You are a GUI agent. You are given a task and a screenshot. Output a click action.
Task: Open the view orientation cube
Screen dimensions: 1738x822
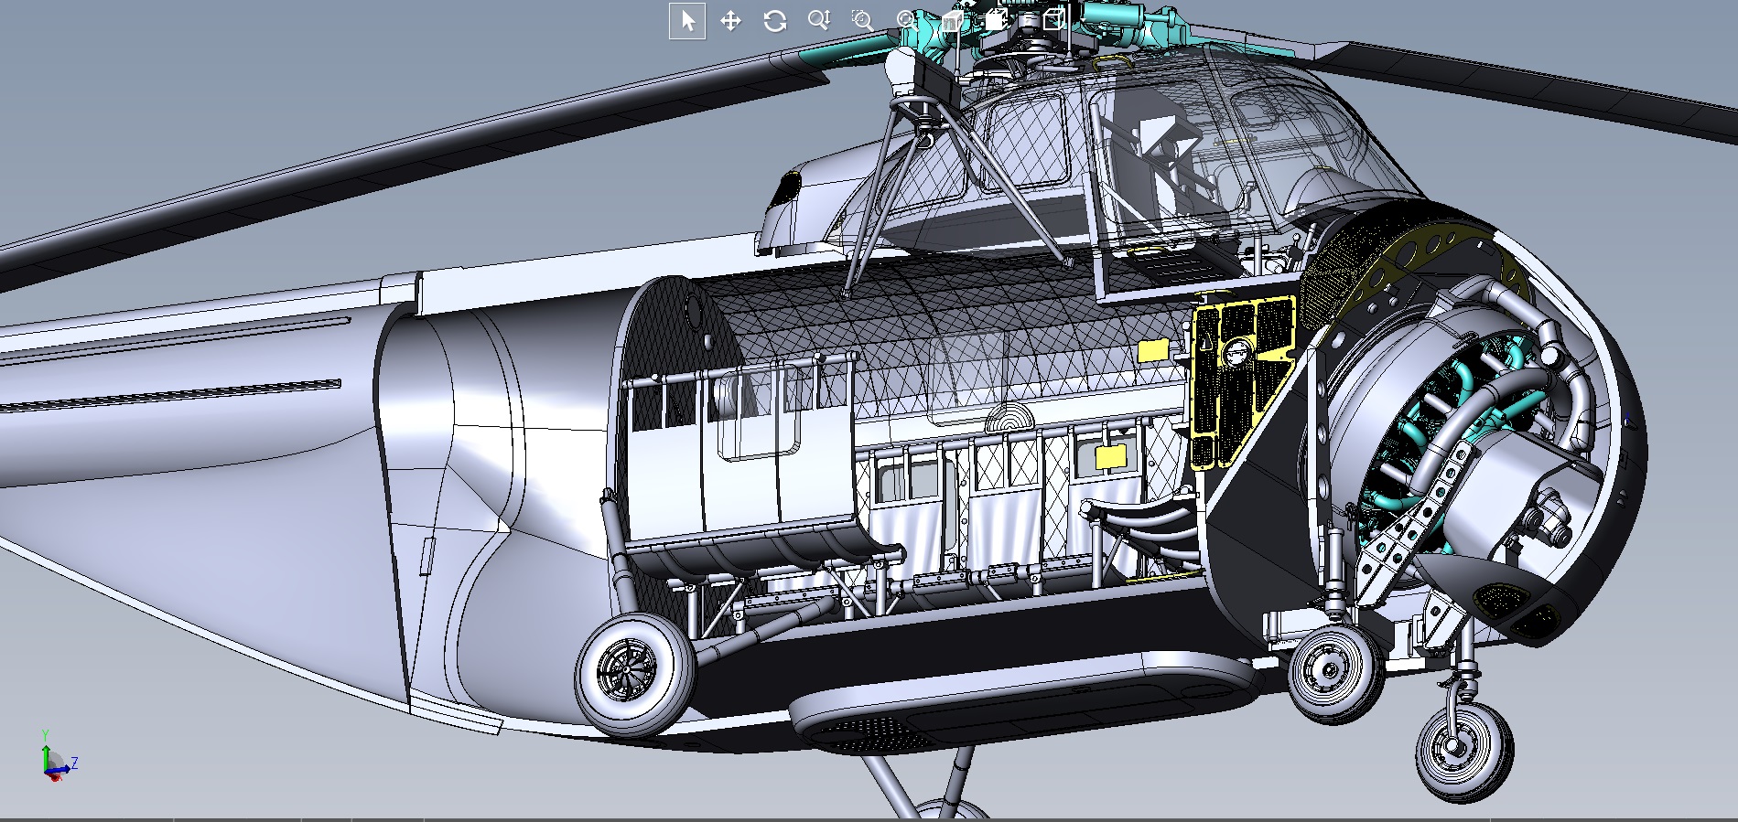[x=953, y=20]
